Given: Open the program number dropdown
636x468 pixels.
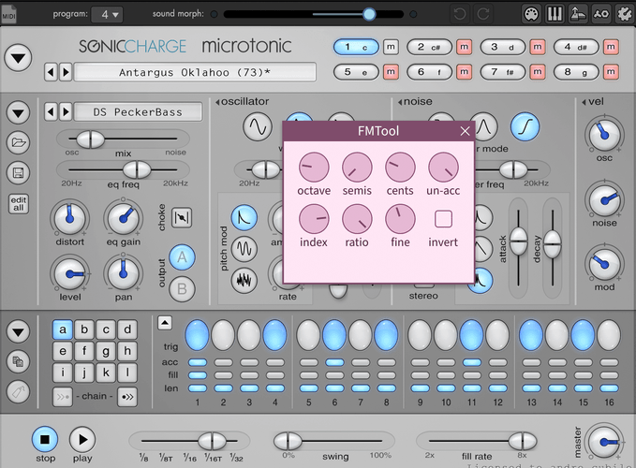Looking at the screenshot, I should point(107,15).
